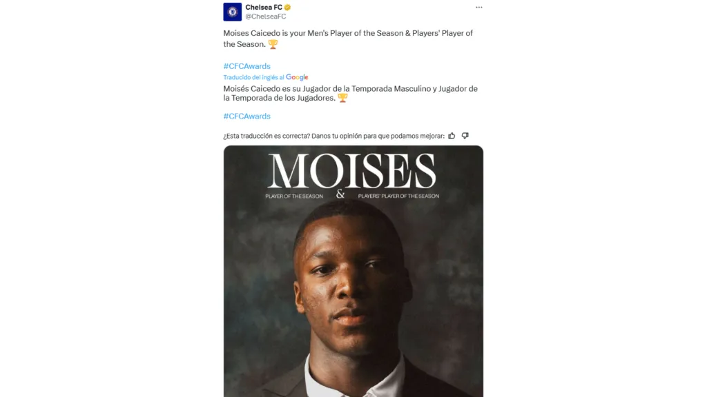The height and width of the screenshot is (397, 707).
Task: Open #CFCAwards hashtag in the original tweet
Action: pos(246,66)
